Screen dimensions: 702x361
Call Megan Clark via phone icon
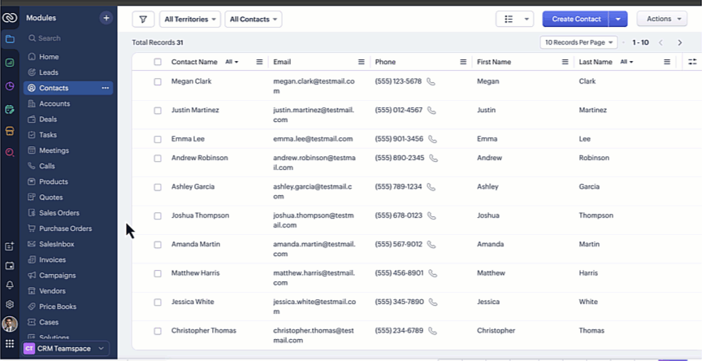tap(431, 81)
